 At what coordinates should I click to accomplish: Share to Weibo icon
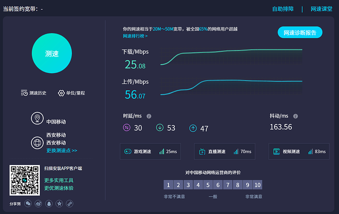(38, 204)
